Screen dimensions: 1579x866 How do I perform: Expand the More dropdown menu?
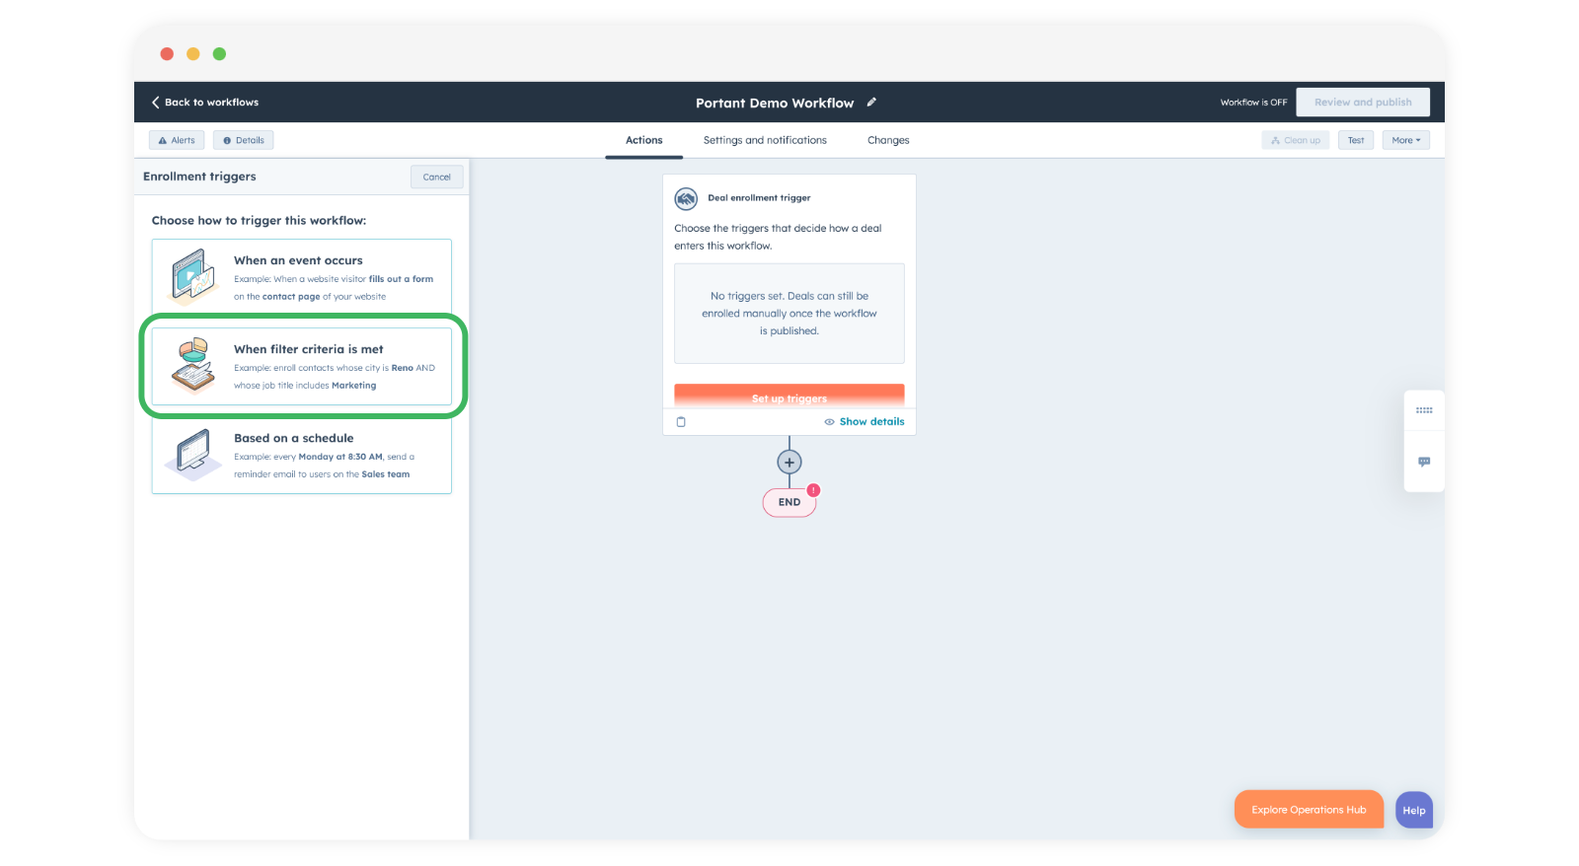[x=1405, y=140]
